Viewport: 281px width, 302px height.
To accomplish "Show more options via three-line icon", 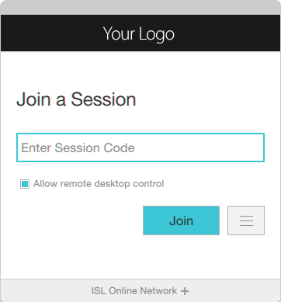I will (246, 220).
